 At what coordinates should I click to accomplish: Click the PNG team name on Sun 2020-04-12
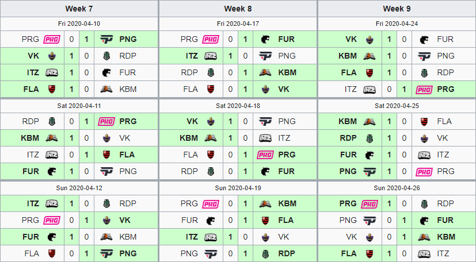click(x=128, y=253)
